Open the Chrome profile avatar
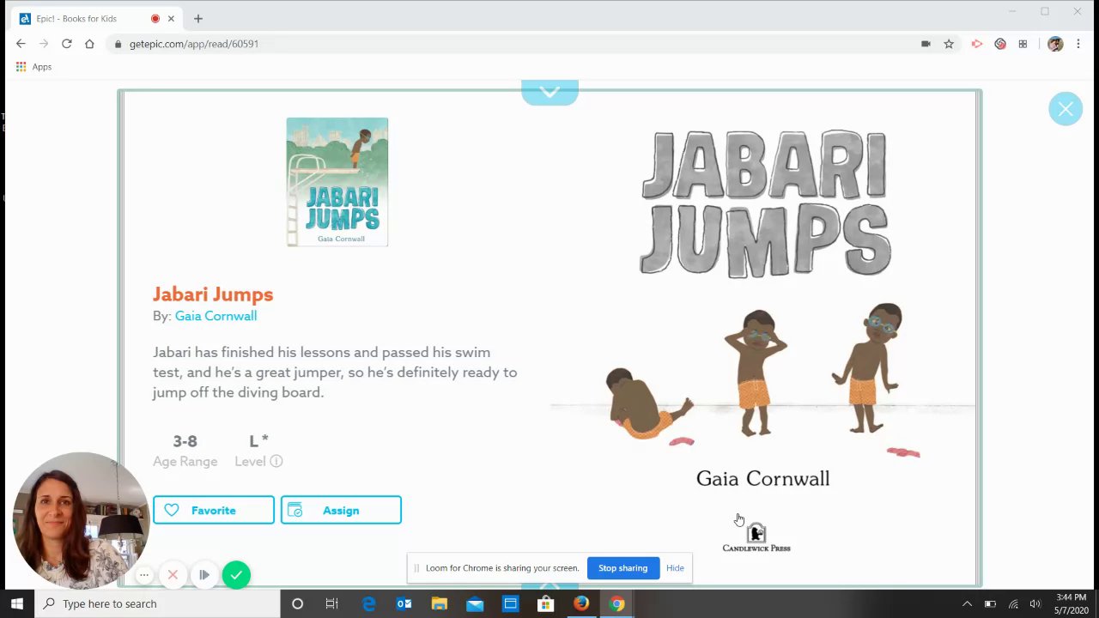 1055,44
